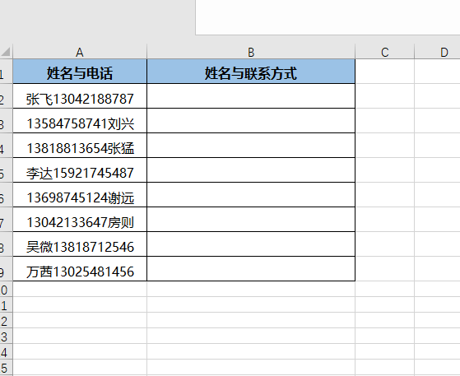
Task: Select cell 吴微13818712546
Action: click(80, 244)
